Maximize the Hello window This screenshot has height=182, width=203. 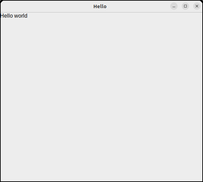[185, 6]
